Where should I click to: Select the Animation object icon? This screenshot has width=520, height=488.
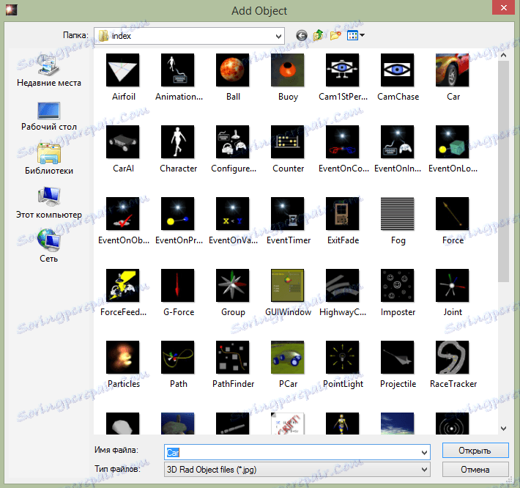pos(177,70)
